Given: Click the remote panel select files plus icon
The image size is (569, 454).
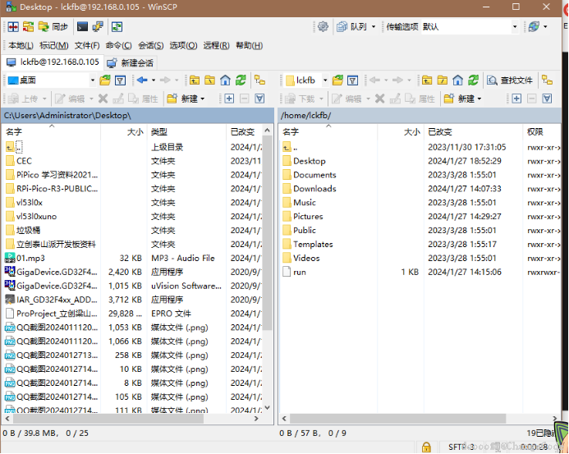Looking at the screenshot, I should (516, 99).
